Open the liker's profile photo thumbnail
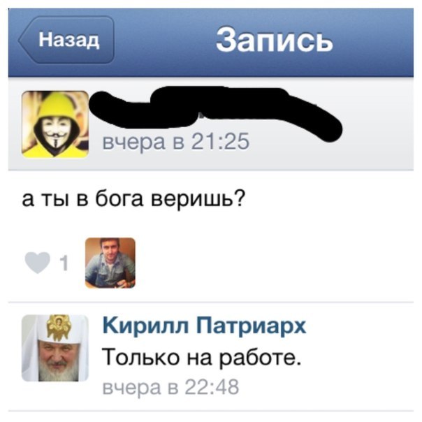Image resolution: width=422 pixels, height=422 pixels. [110, 263]
